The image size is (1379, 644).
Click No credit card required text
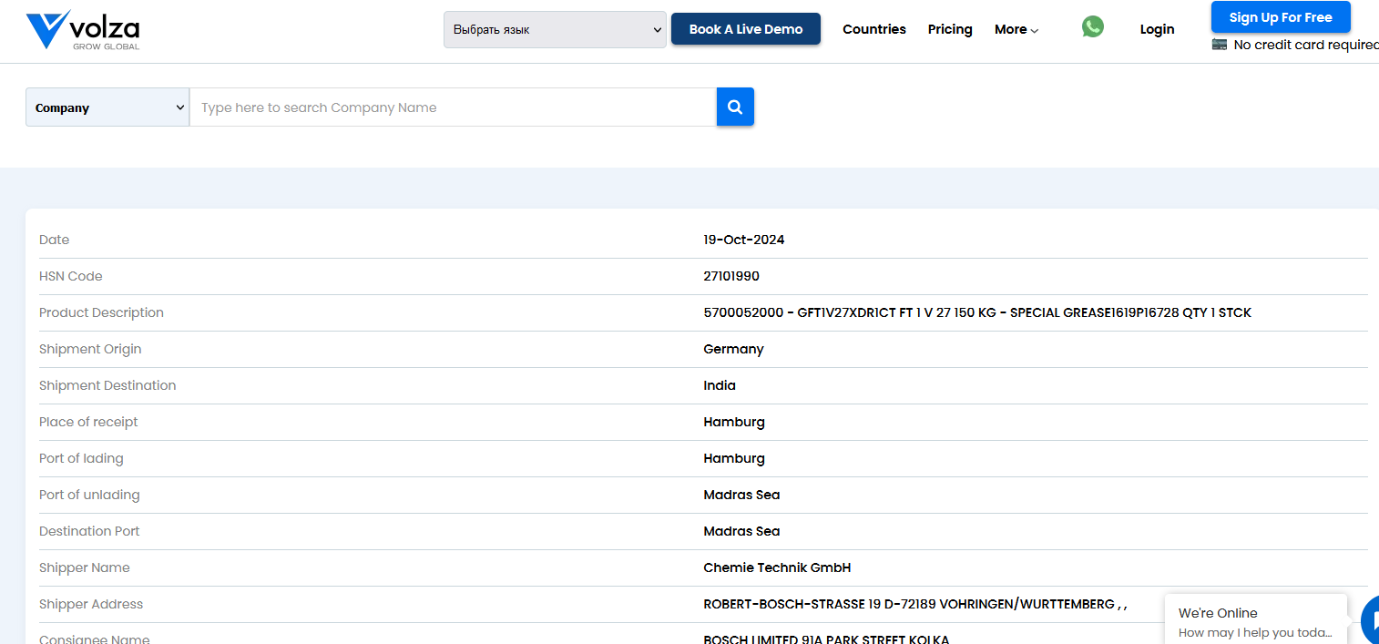(1306, 45)
